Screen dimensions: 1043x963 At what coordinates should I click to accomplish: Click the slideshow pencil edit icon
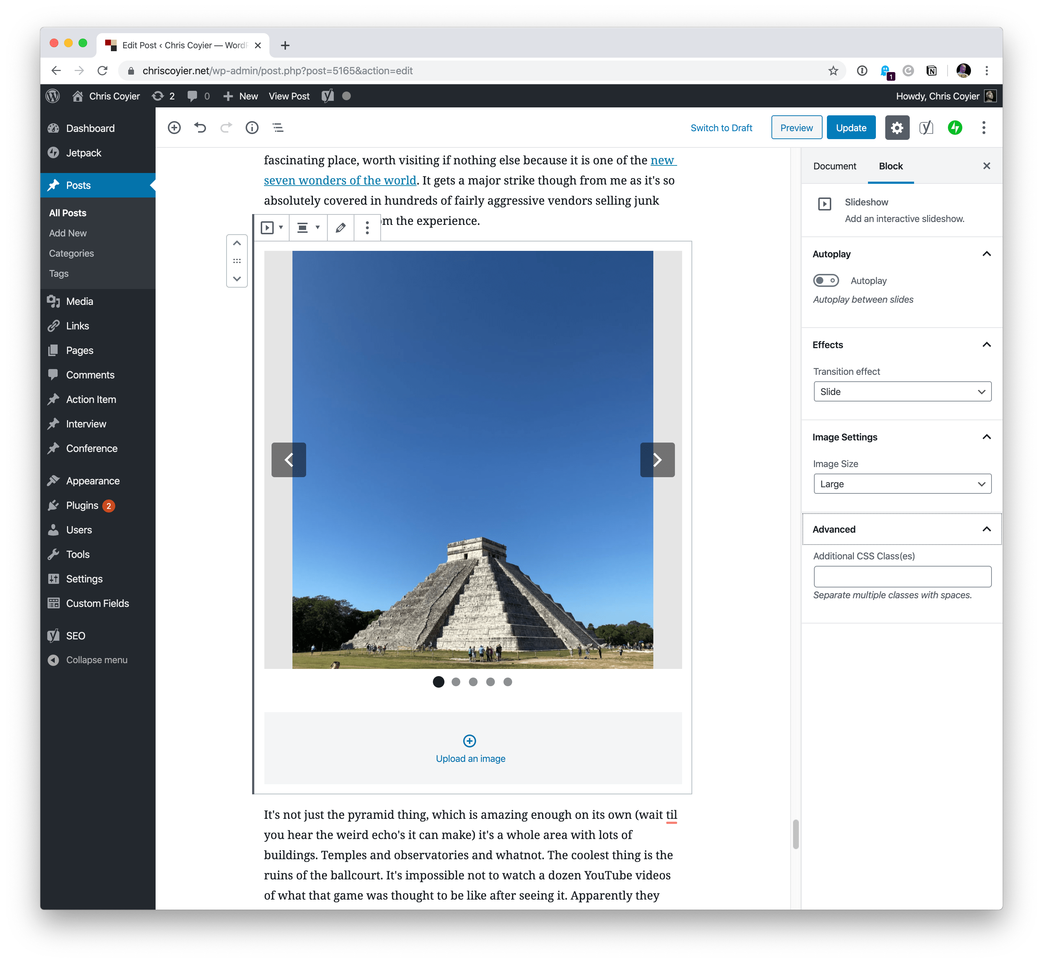(341, 228)
